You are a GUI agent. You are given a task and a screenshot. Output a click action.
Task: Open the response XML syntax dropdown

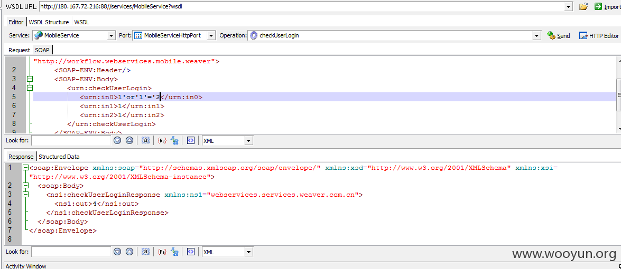tap(249, 252)
